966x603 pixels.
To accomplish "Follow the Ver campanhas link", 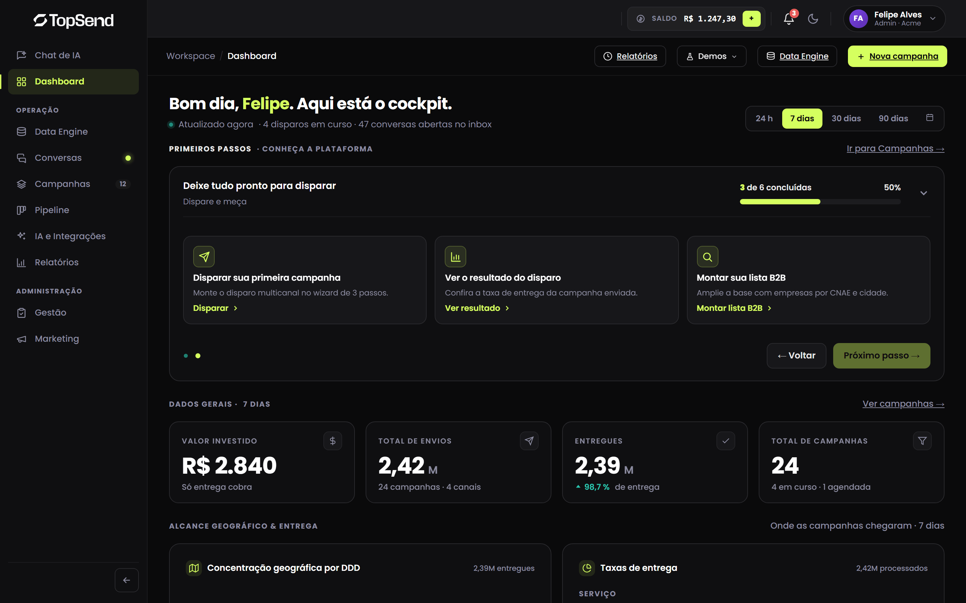I will tap(903, 404).
